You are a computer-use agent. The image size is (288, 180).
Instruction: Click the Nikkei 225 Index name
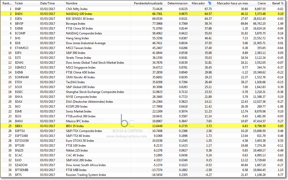pyautogui.click(x=77, y=150)
